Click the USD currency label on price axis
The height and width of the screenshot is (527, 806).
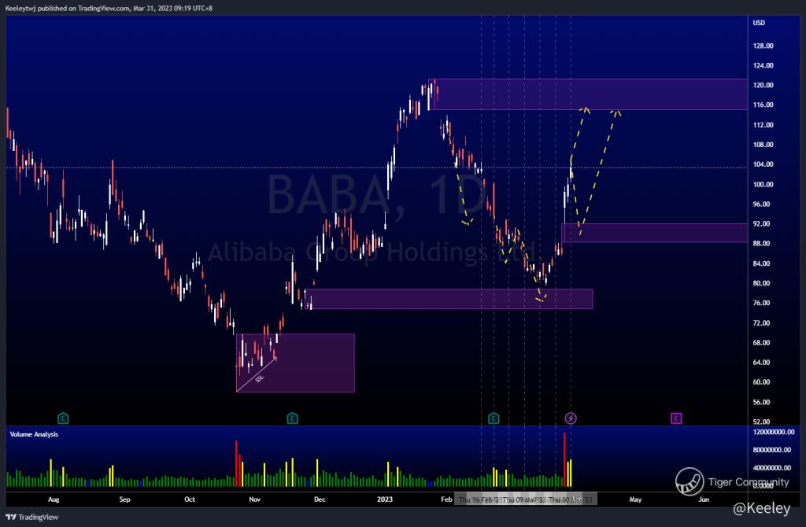(x=759, y=23)
